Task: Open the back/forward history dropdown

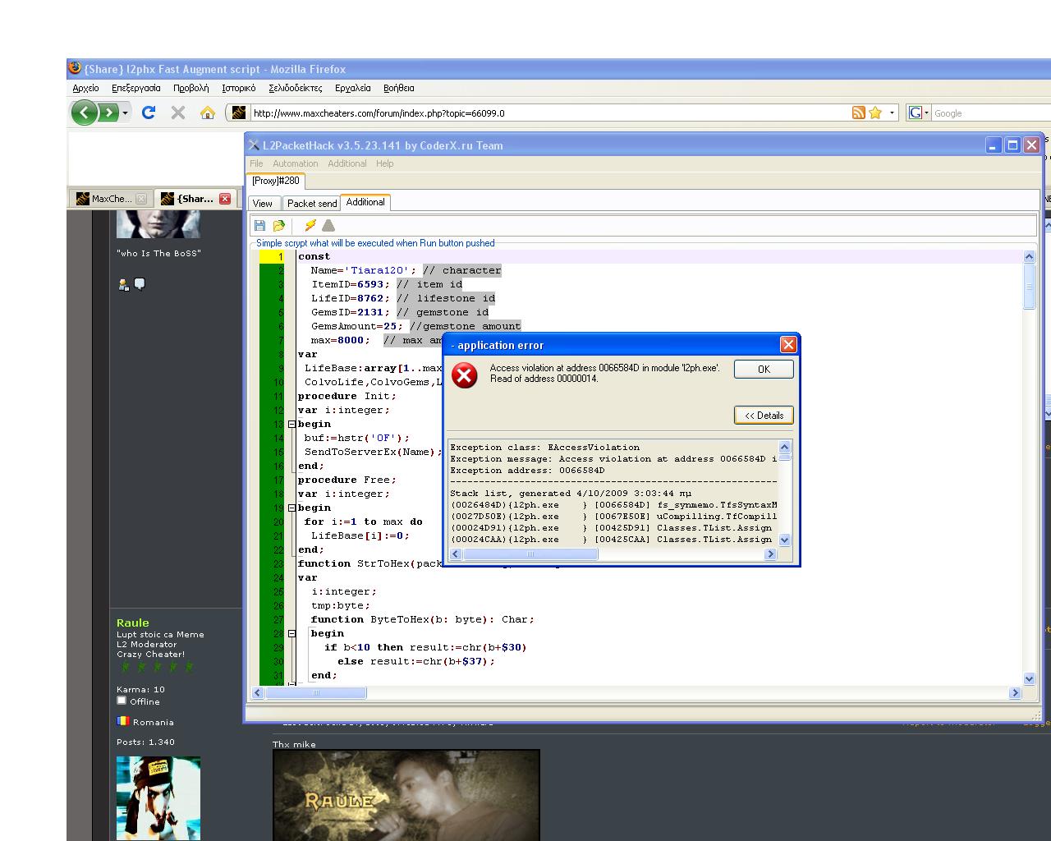Action: [126, 113]
